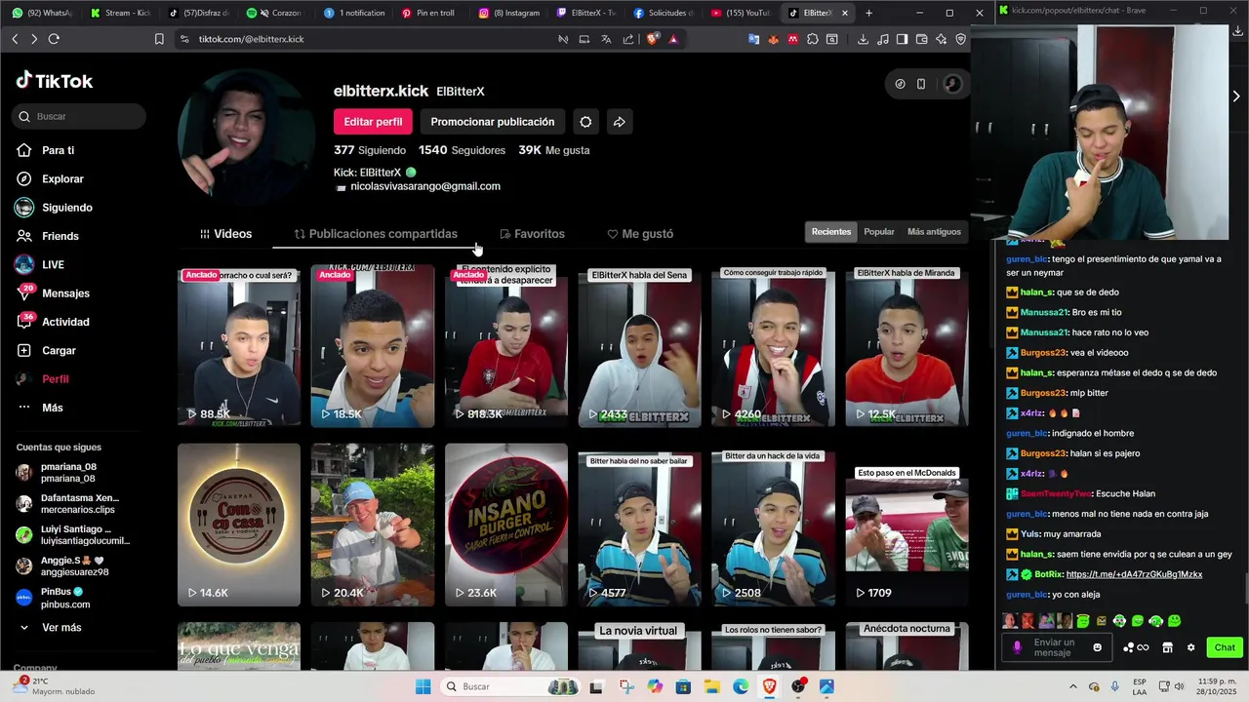The height and width of the screenshot is (702, 1249).
Task: Click the TikTok logo
Action: click(x=55, y=81)
